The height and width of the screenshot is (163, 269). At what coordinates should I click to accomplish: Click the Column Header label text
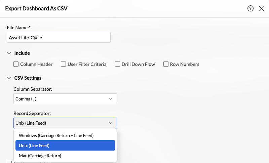(36, 64)
